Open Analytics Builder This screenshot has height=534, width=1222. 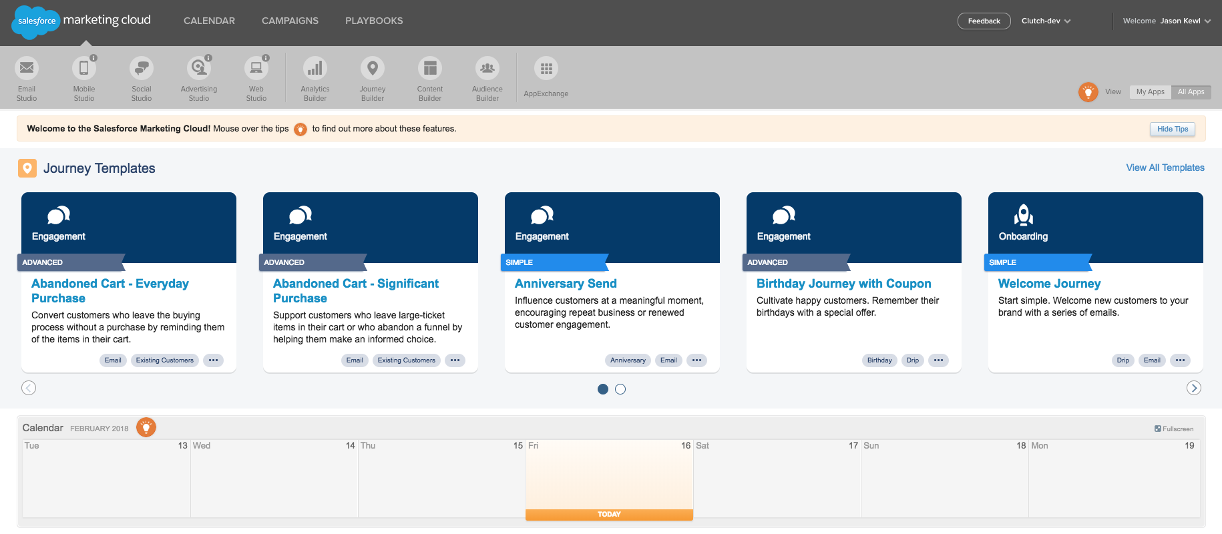315,78
